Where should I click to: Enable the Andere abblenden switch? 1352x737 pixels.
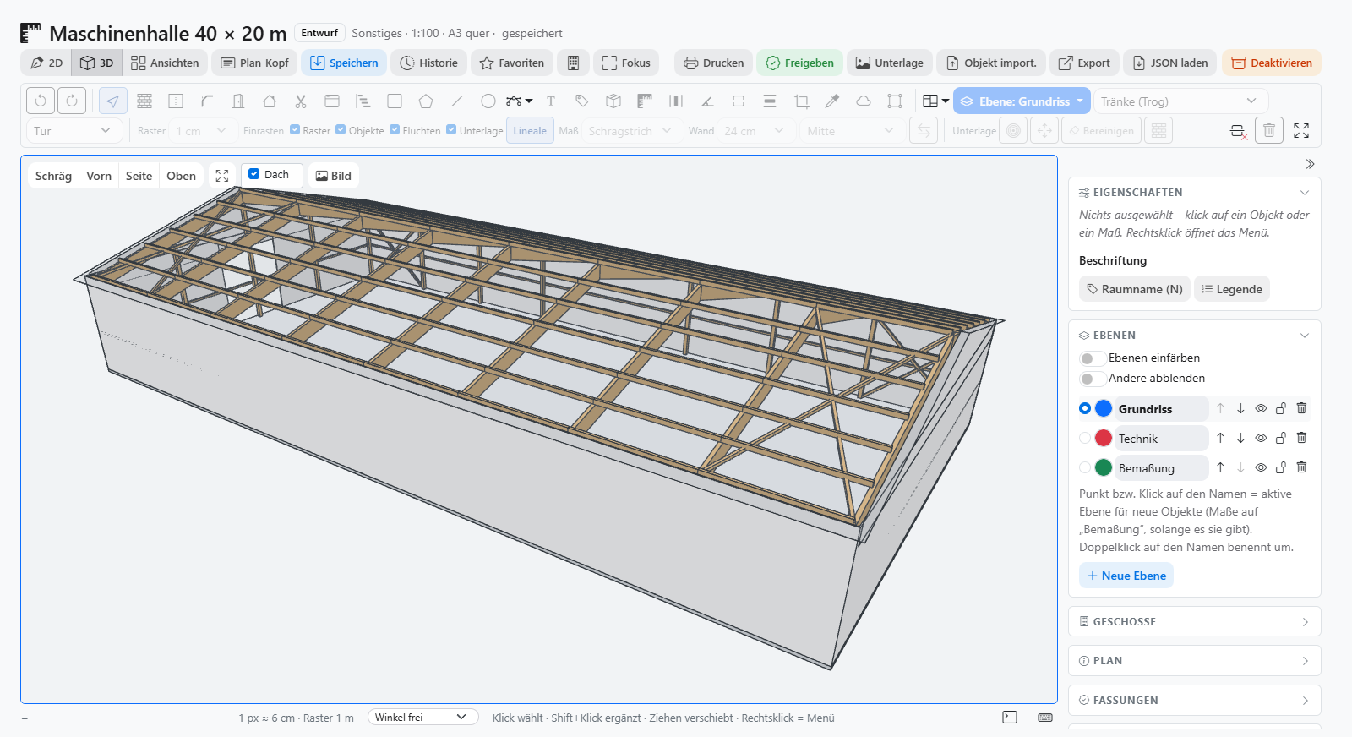click(x=1093, y=379)
